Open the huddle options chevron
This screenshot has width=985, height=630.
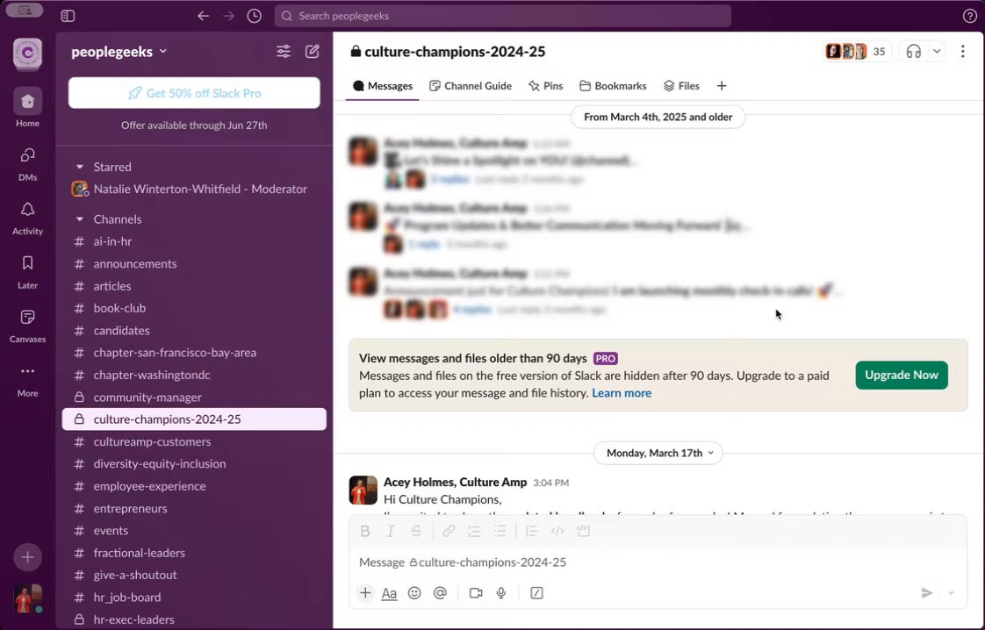point(937,52)
